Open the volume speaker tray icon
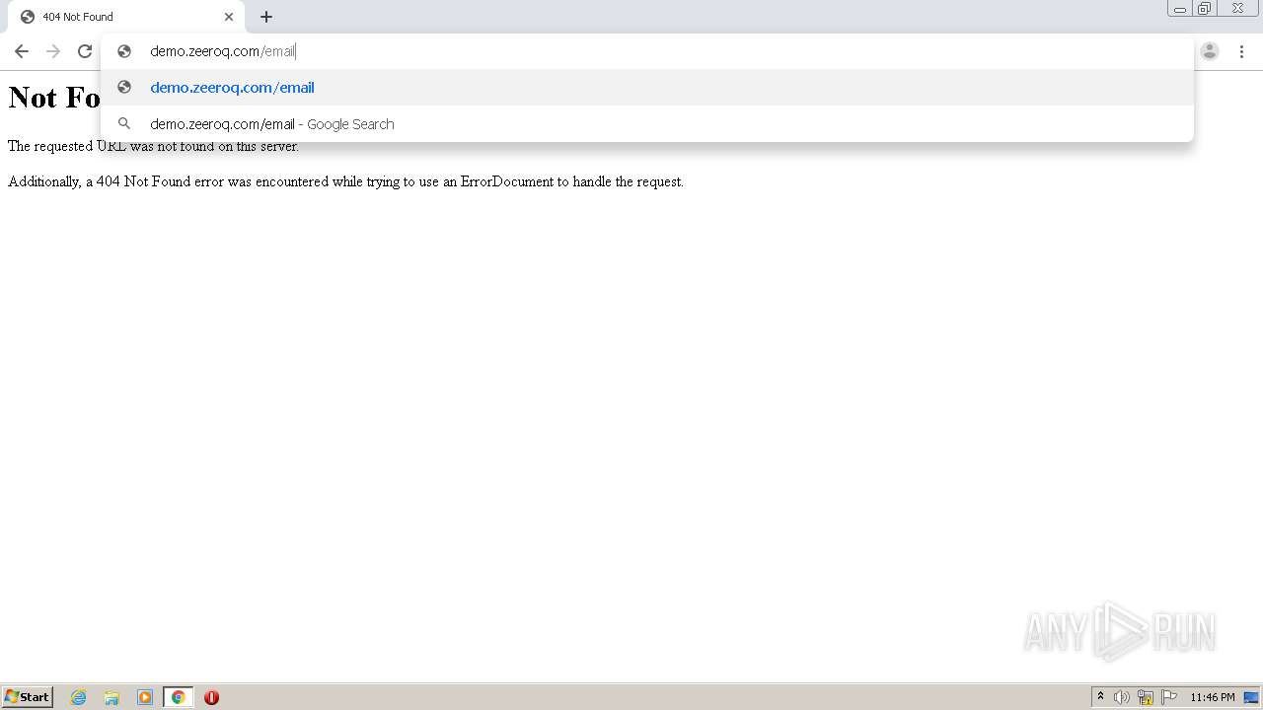The image size is (1263, 710). [x=1122, y=697]
